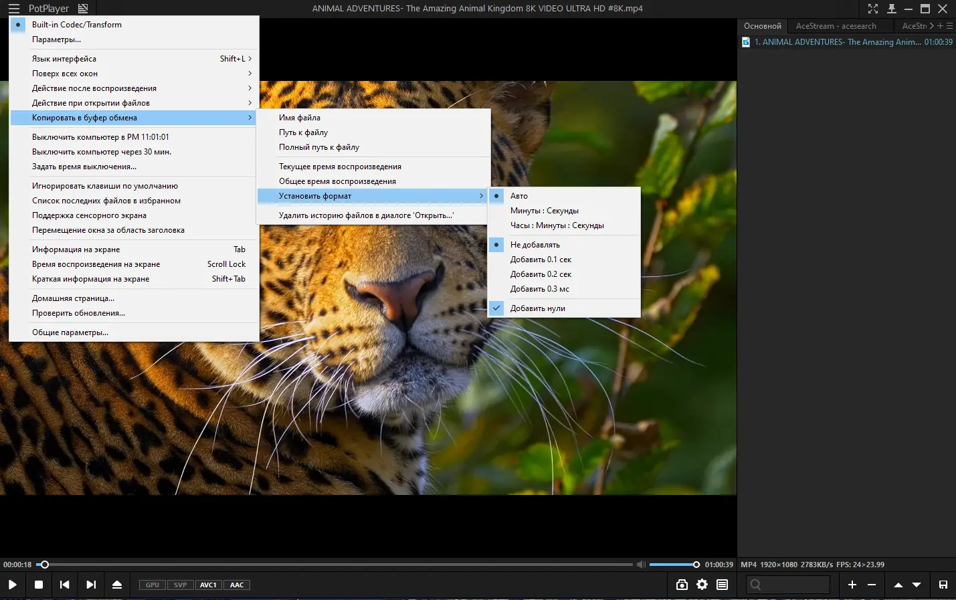Click the Stop playback icon
956x600 pixels.
[x=39, y=585]
